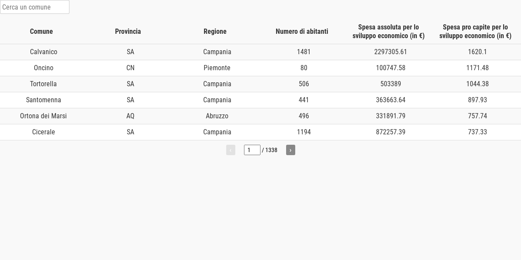Image resolution: width=521 pixels, height=260 pixels.
Task: Select the Ortona dei Marsi cell
Action: [x=43, y=116]
